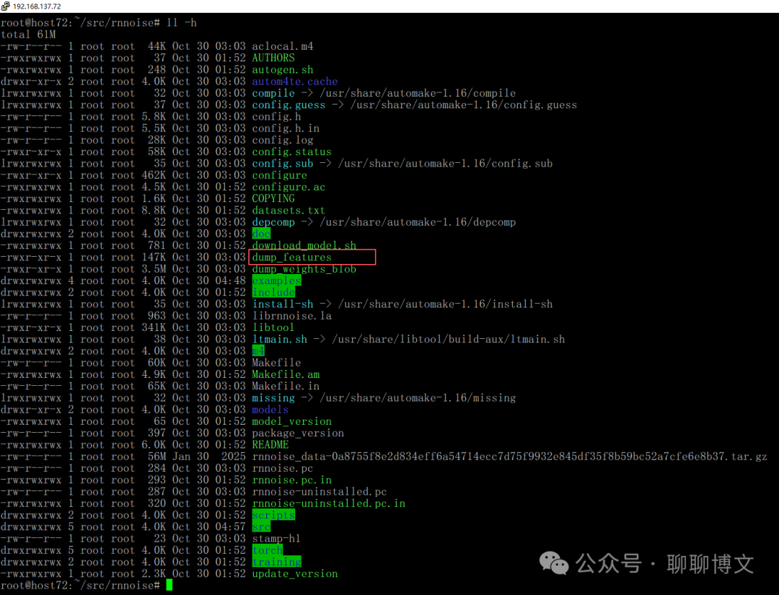Click the COPYING filename
The width and height of the screenshot is (779, 595).
click(273, 198)
